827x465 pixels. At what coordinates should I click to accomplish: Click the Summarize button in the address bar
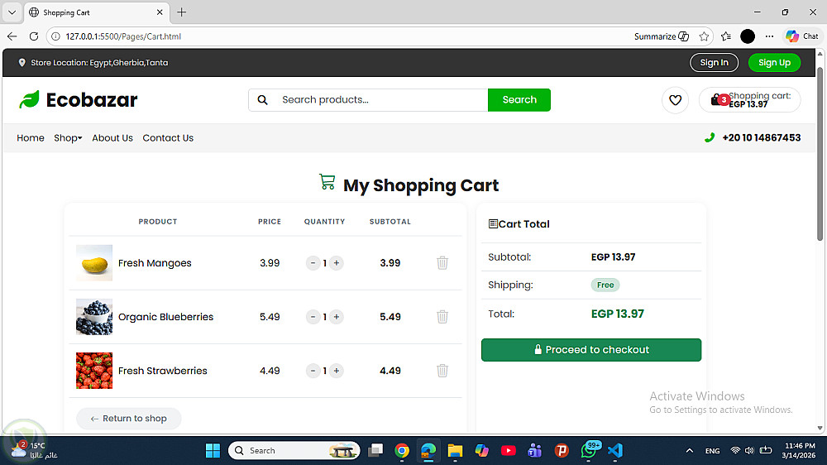pyautogui.click(x=662, y=36)
